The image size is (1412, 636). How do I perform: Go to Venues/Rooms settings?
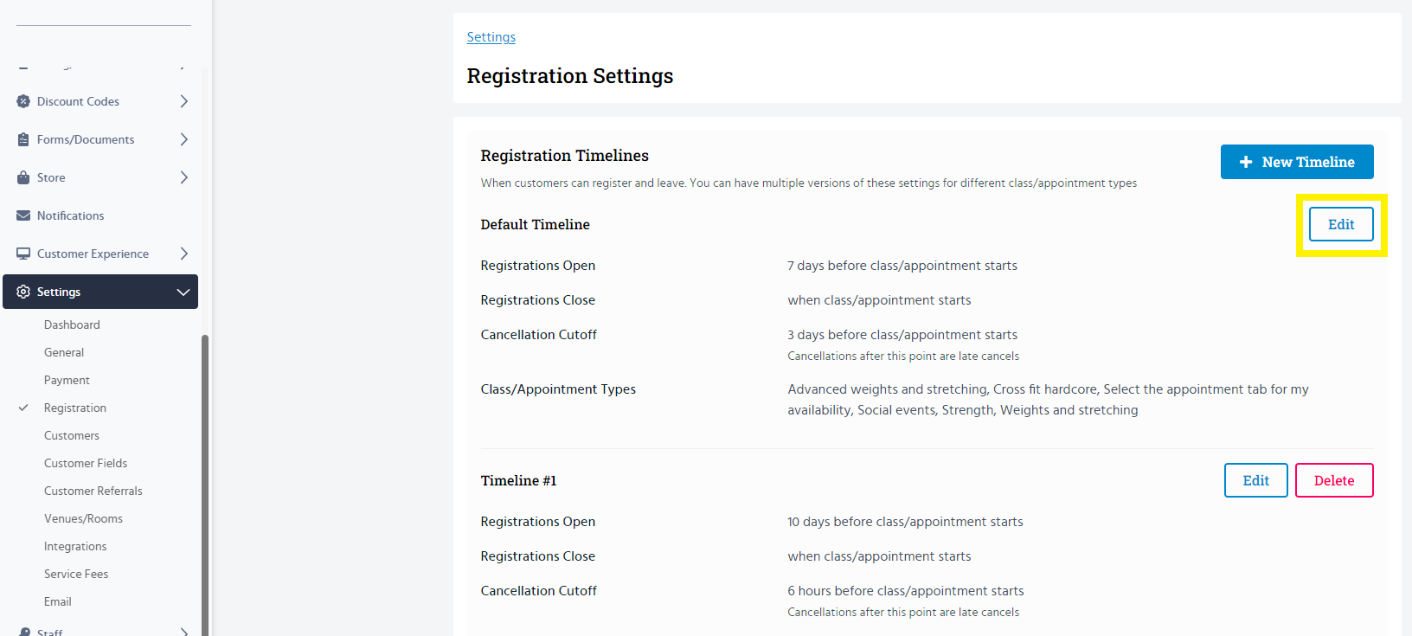[83, 518]
